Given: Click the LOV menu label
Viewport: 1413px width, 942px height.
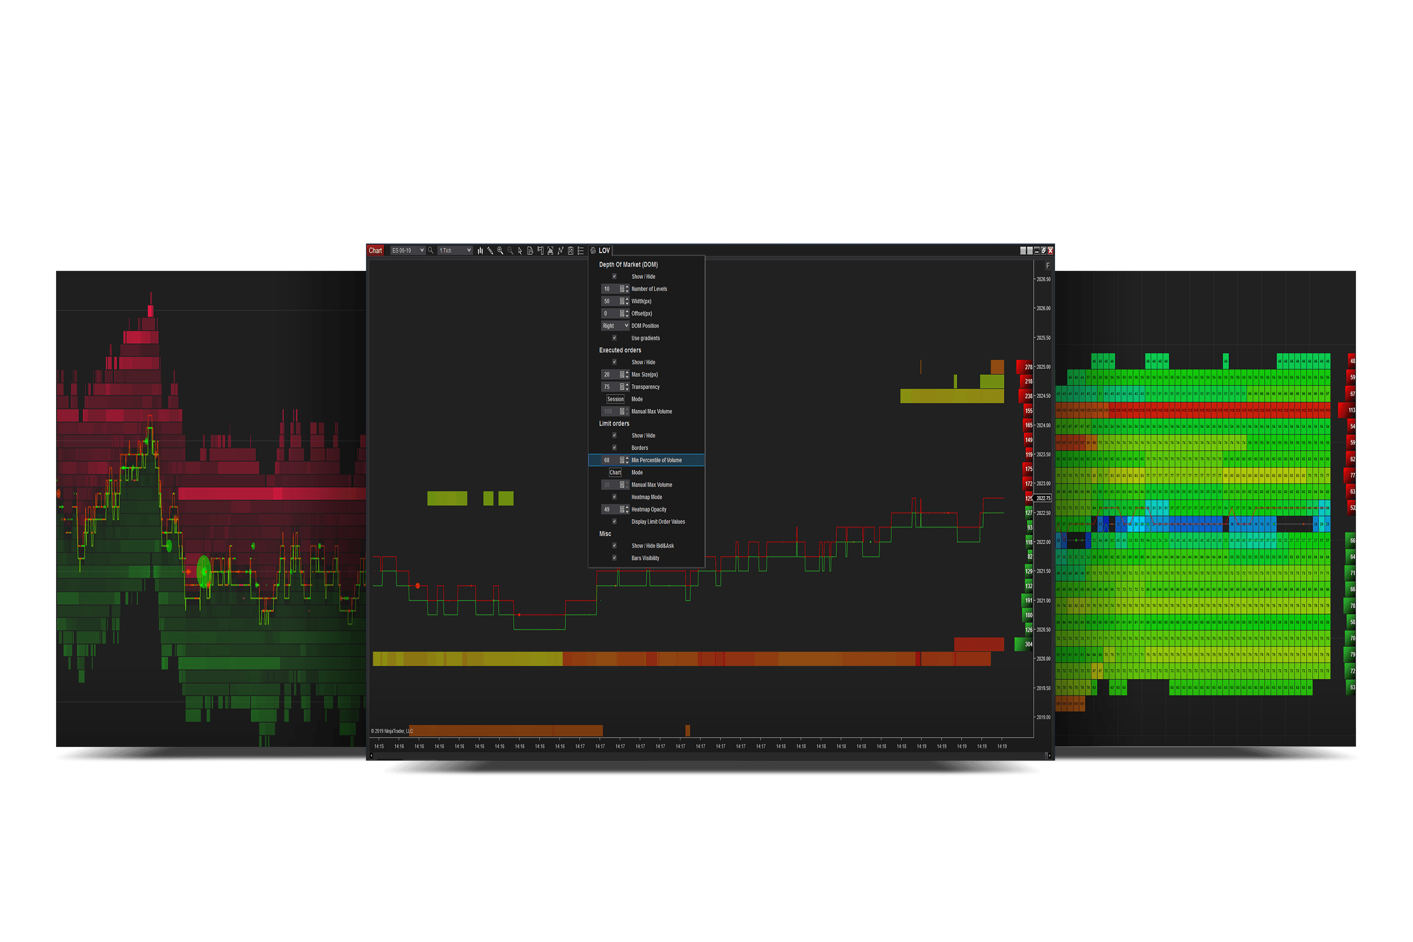Looking at the screenshot, I should 604,251.
